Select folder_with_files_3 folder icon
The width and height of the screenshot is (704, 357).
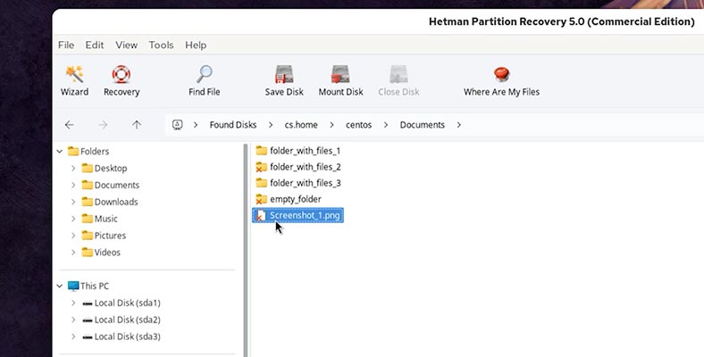(261, 183)
